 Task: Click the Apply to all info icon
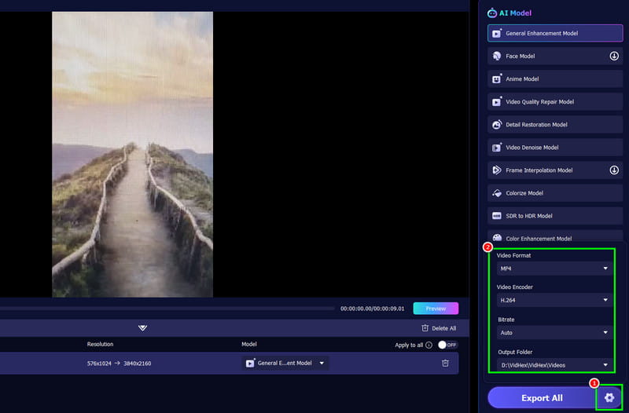pyautogui.click(x=429, y=345)
